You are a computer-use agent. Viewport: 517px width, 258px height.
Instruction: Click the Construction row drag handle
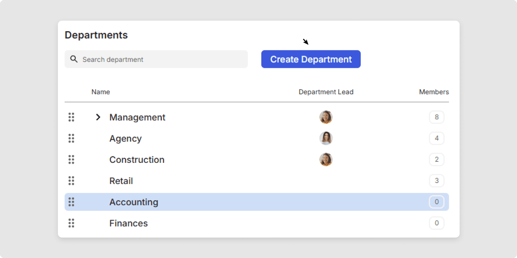point(71,160)
